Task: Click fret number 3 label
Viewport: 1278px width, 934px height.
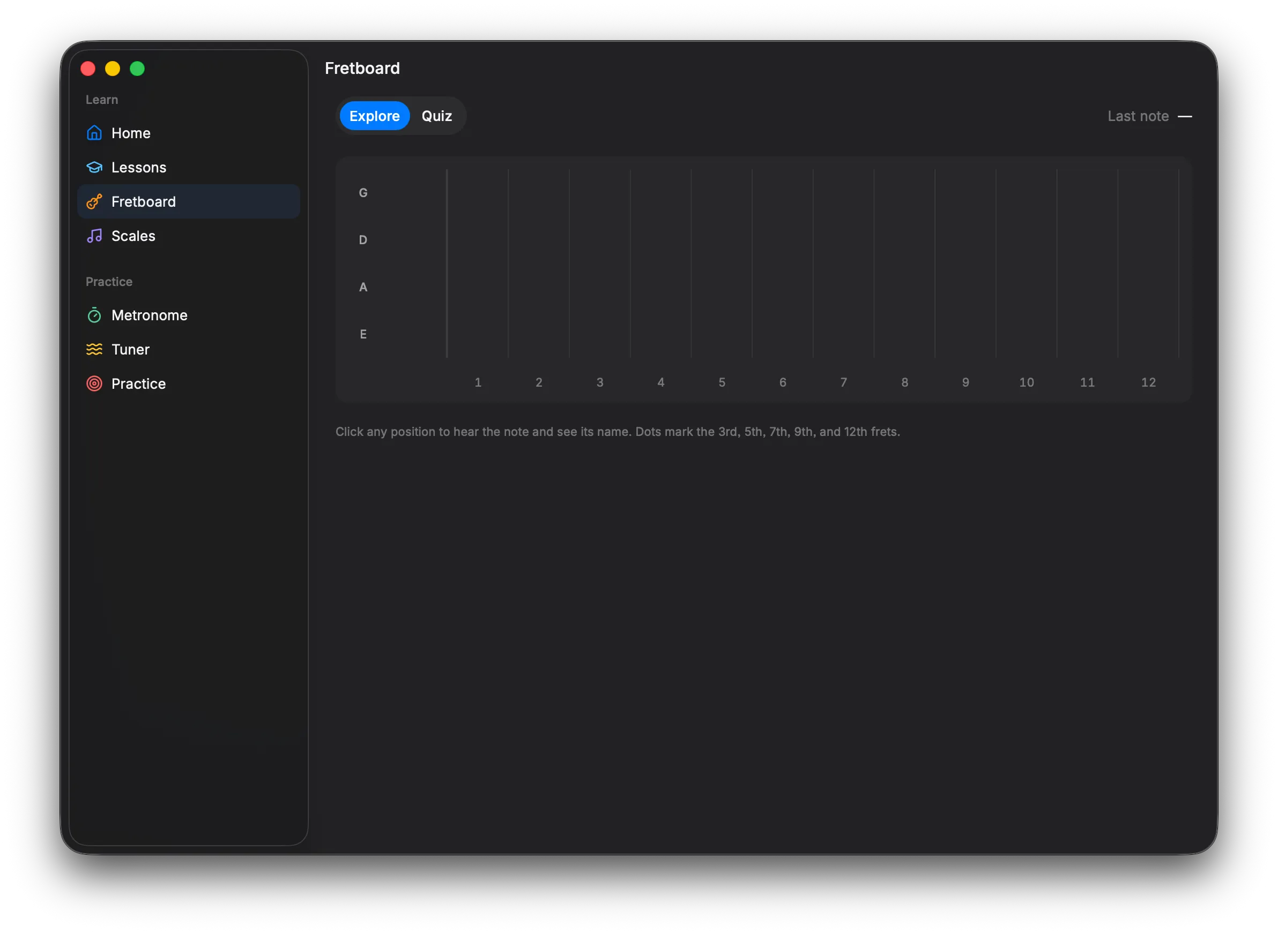Action: (x=600, y=383)
